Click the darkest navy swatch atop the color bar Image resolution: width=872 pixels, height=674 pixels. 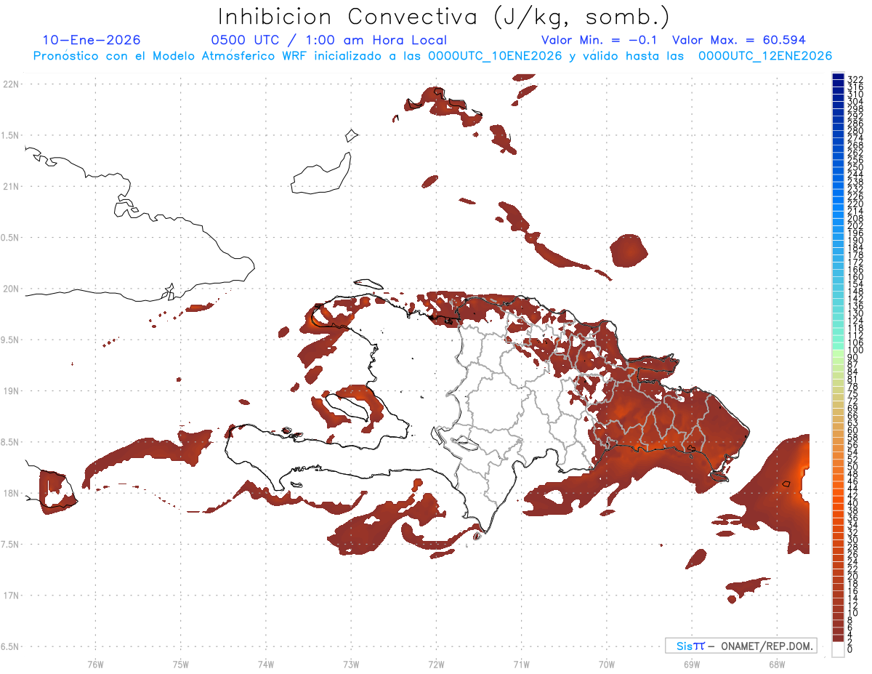(x=838, y=77)
